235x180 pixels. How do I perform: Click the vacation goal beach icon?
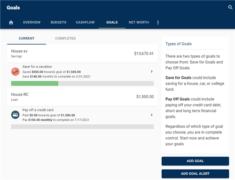(15, 71)
